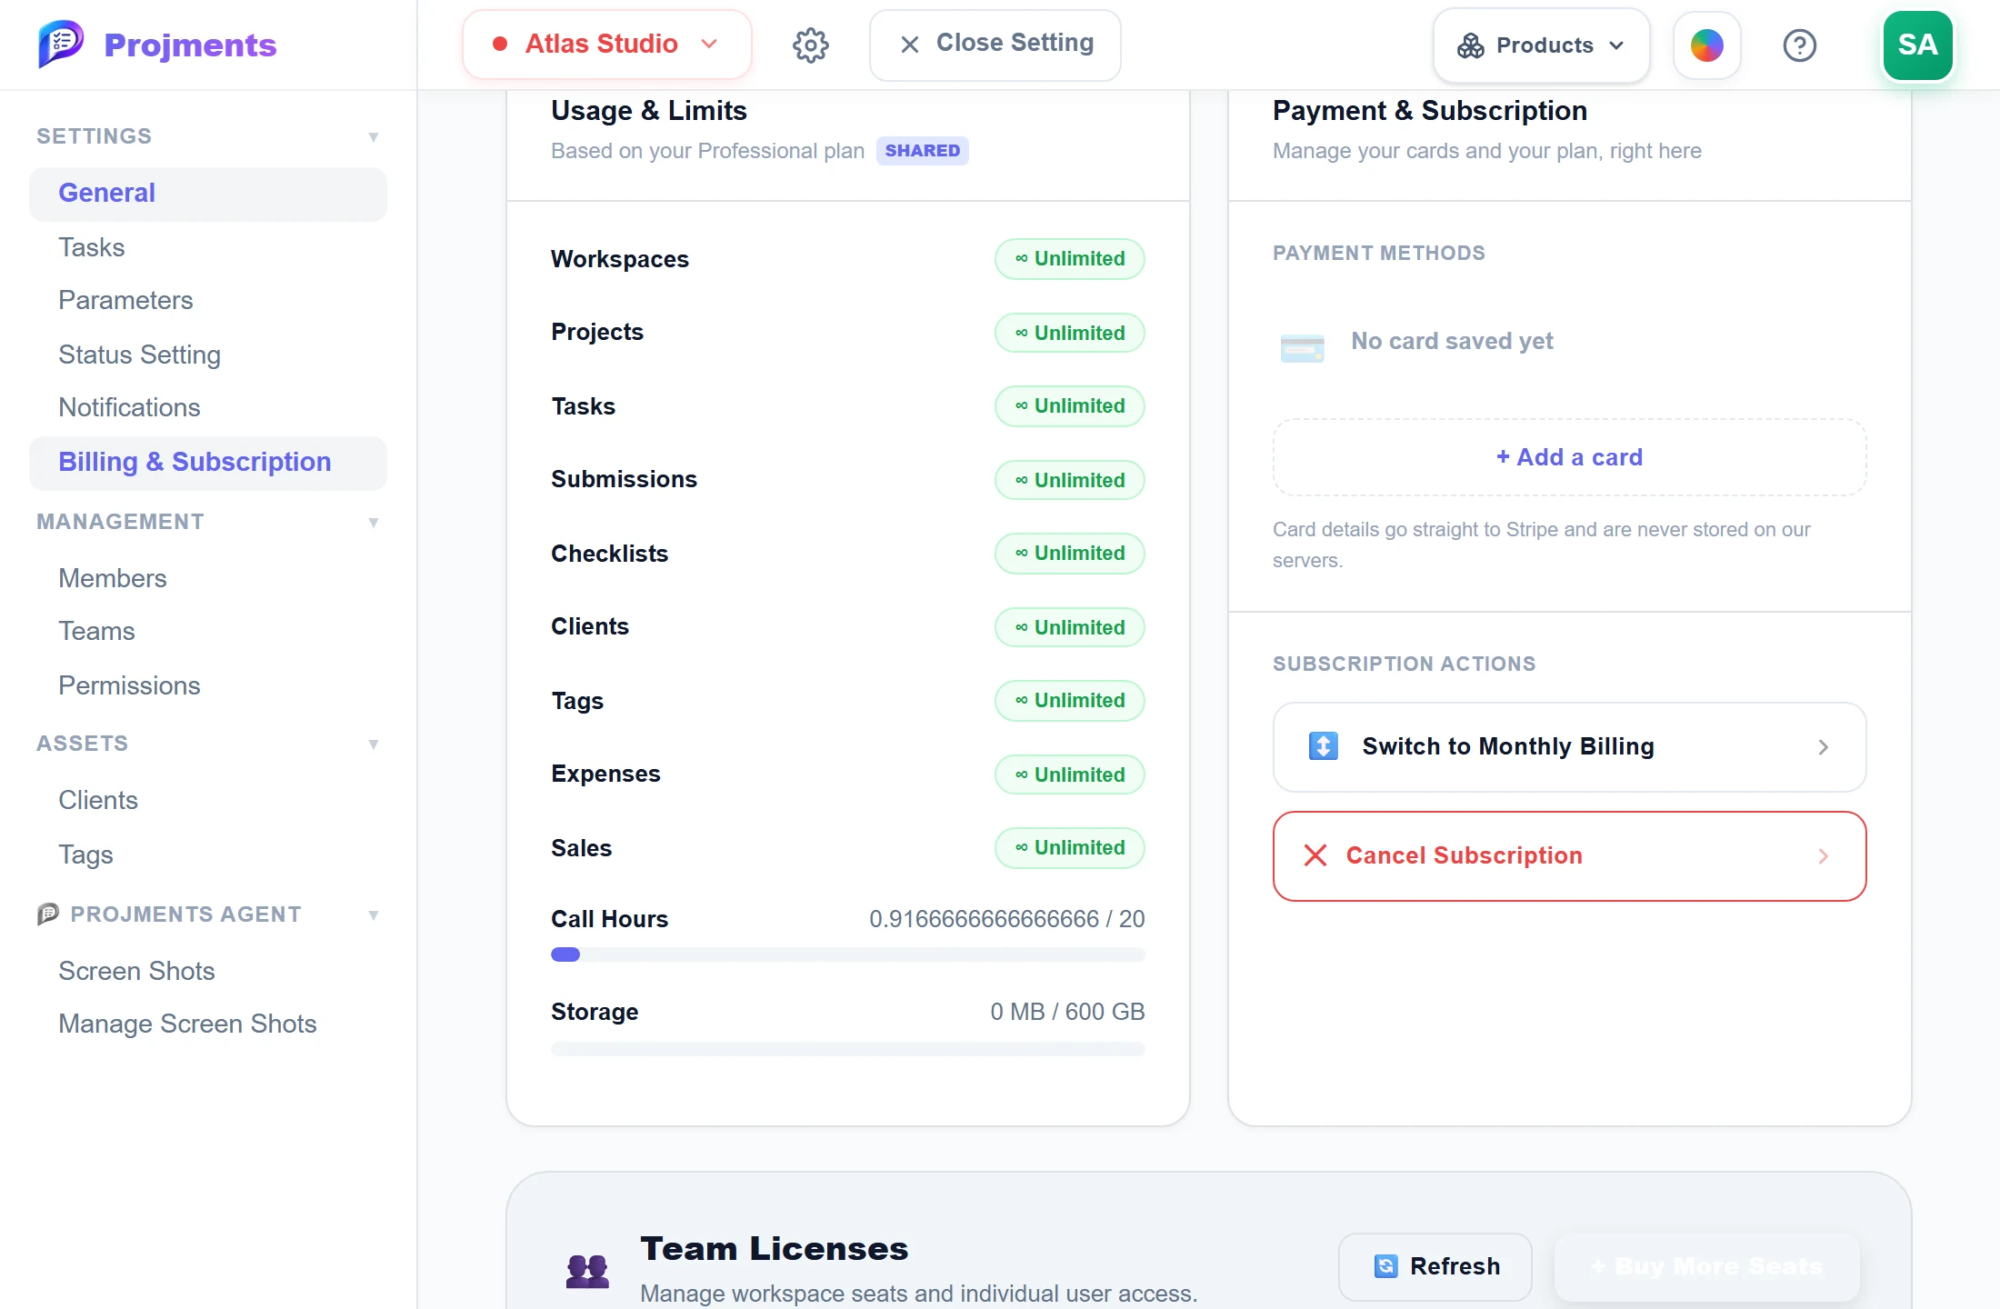
Task: Click the Buy More Seats button
Action: point(1706,1266)
